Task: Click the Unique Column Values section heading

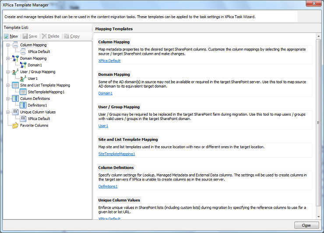Action: coord(119,200)
